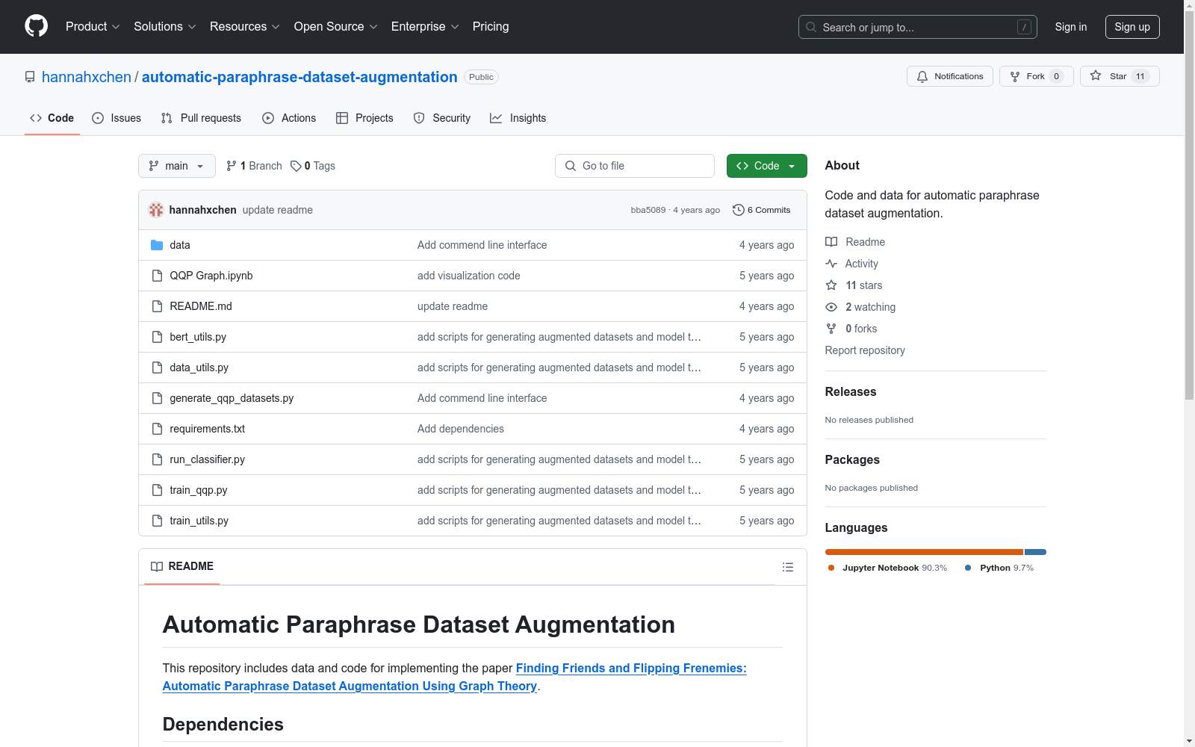The image size is (1195, 747).
Task: Expand the Product menu
Action: 93,27
